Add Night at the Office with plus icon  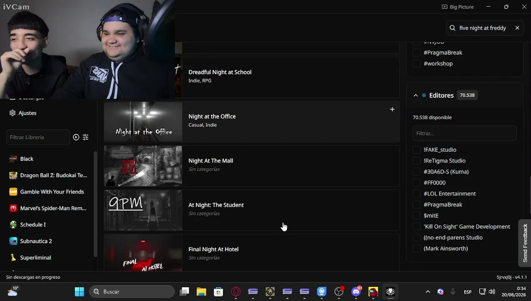[392, 110]
